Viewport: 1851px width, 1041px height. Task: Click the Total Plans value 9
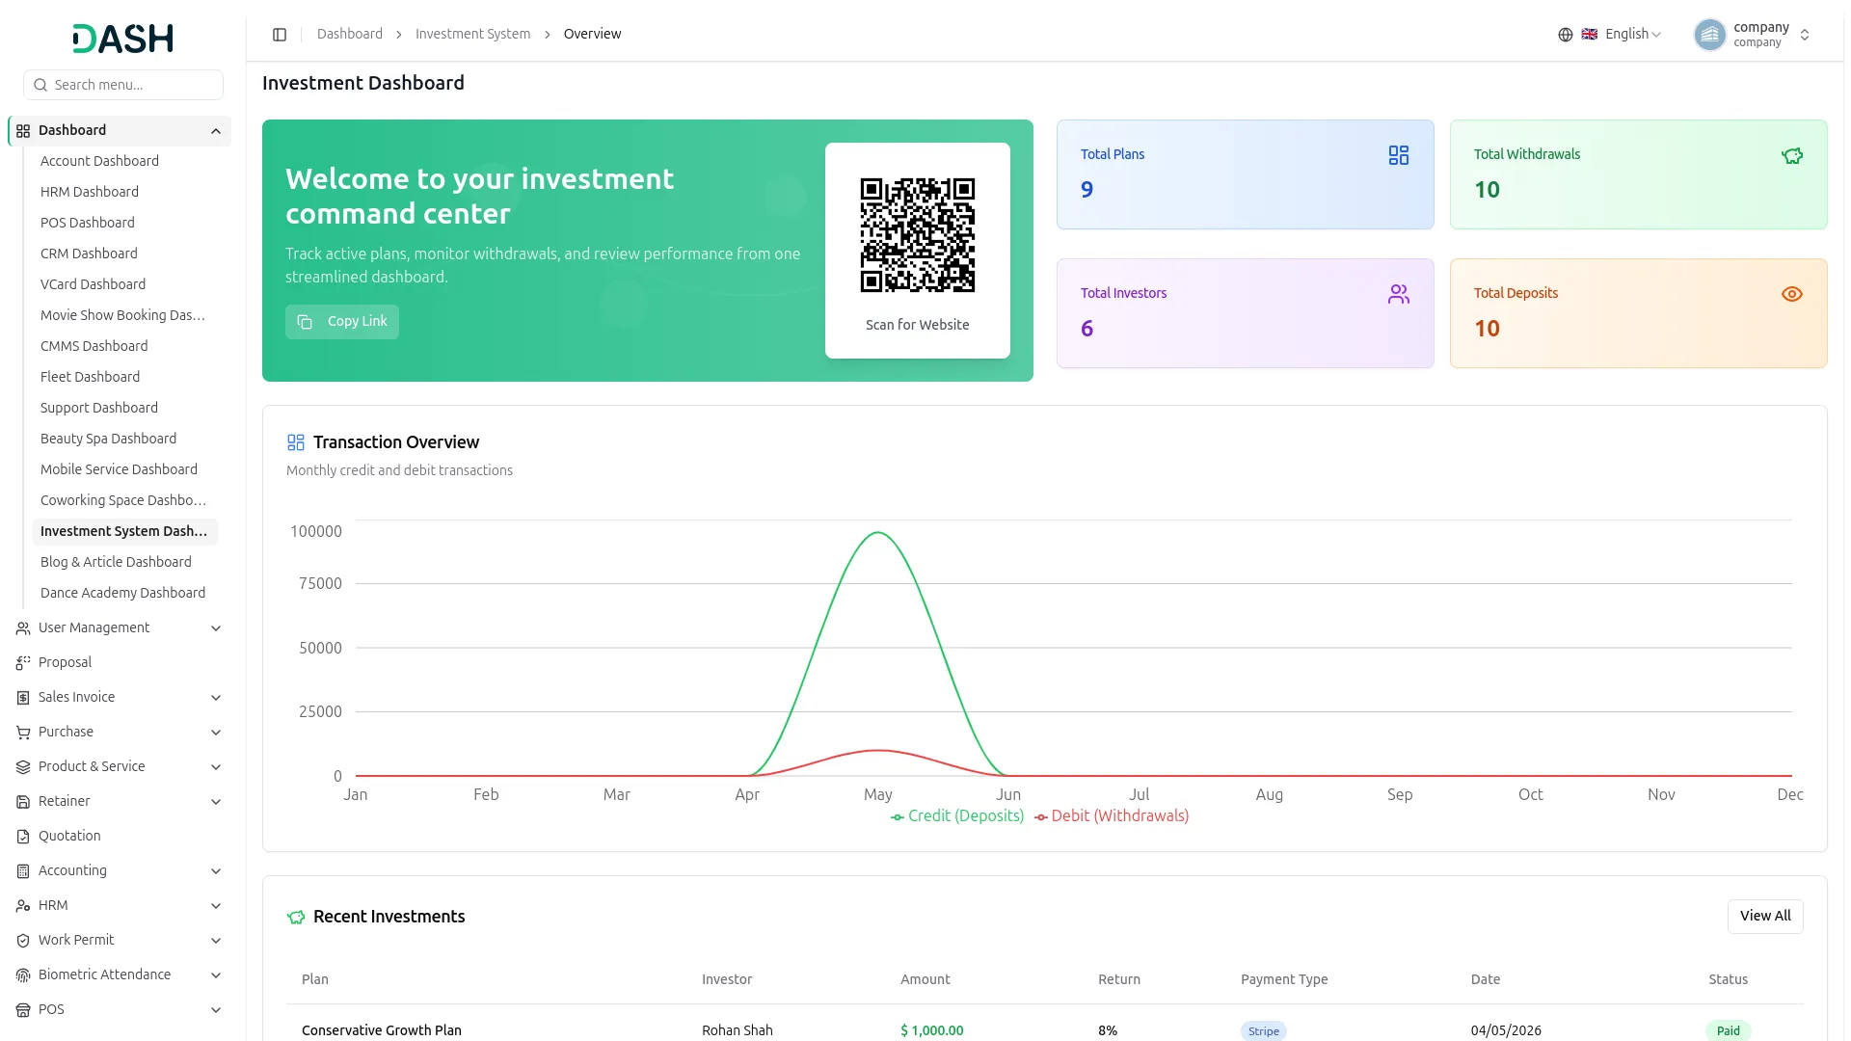coord(1087,190)
